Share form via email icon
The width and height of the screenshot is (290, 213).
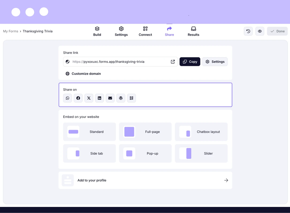point(110,98)
